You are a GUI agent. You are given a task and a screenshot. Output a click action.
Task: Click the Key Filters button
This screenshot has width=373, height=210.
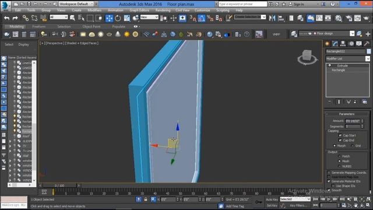coord(298,205)
